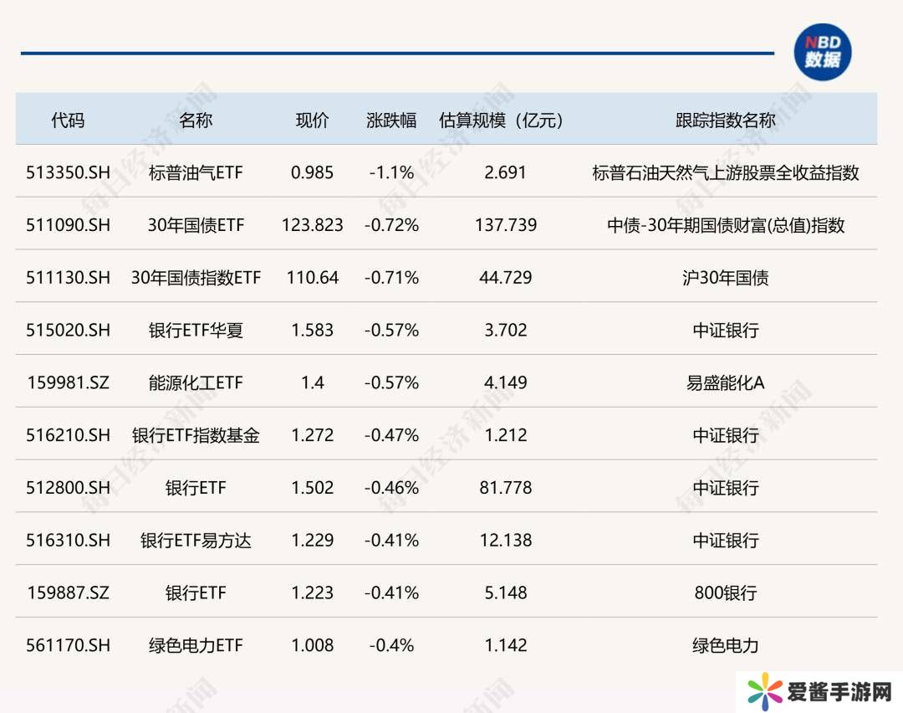
Task: Select the 银行ETF易方达 name cell
Action: [196, 540]
